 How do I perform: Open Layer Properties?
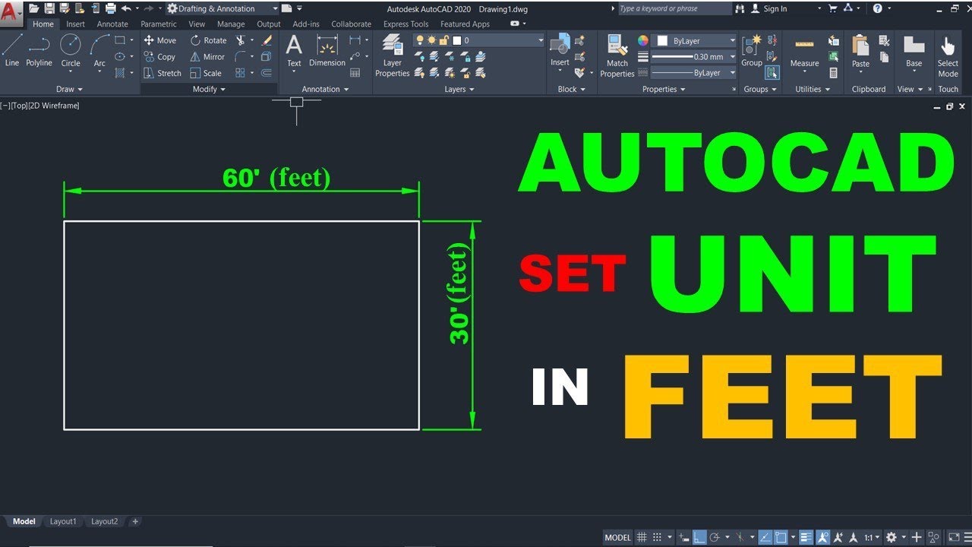pos(393,55)
